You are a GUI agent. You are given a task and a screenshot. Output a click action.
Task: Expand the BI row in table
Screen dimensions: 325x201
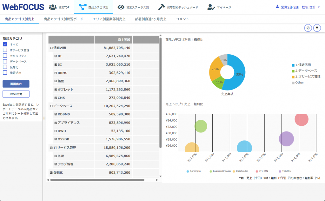pyautogui.click(x=56, y=56)
